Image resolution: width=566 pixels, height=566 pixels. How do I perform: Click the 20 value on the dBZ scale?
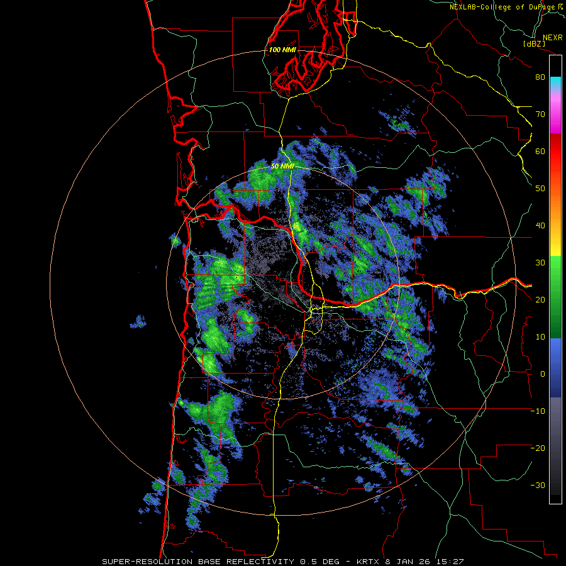tap(540, 300)
